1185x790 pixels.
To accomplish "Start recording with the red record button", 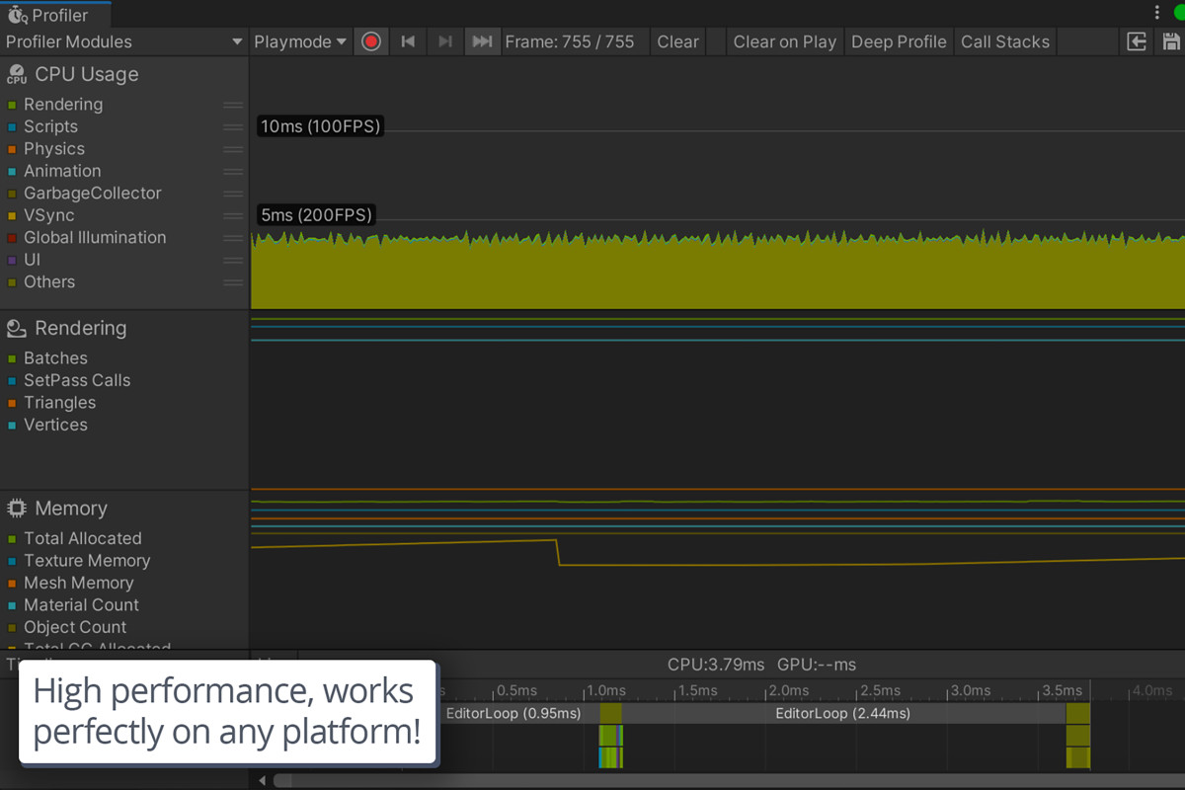I will pos(371,41).
